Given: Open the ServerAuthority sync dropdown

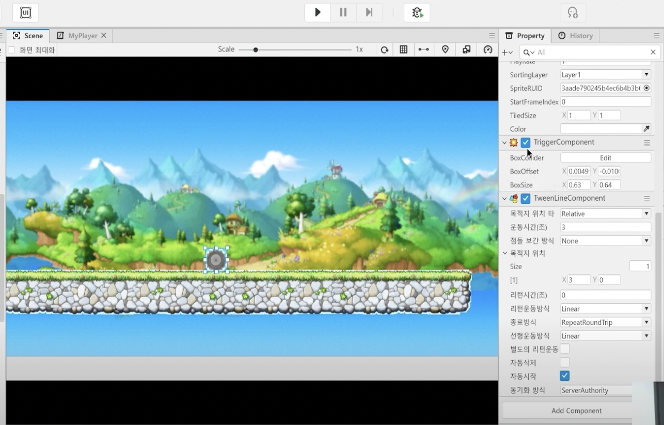Looking at the screenshot, I should click(596, 390).
